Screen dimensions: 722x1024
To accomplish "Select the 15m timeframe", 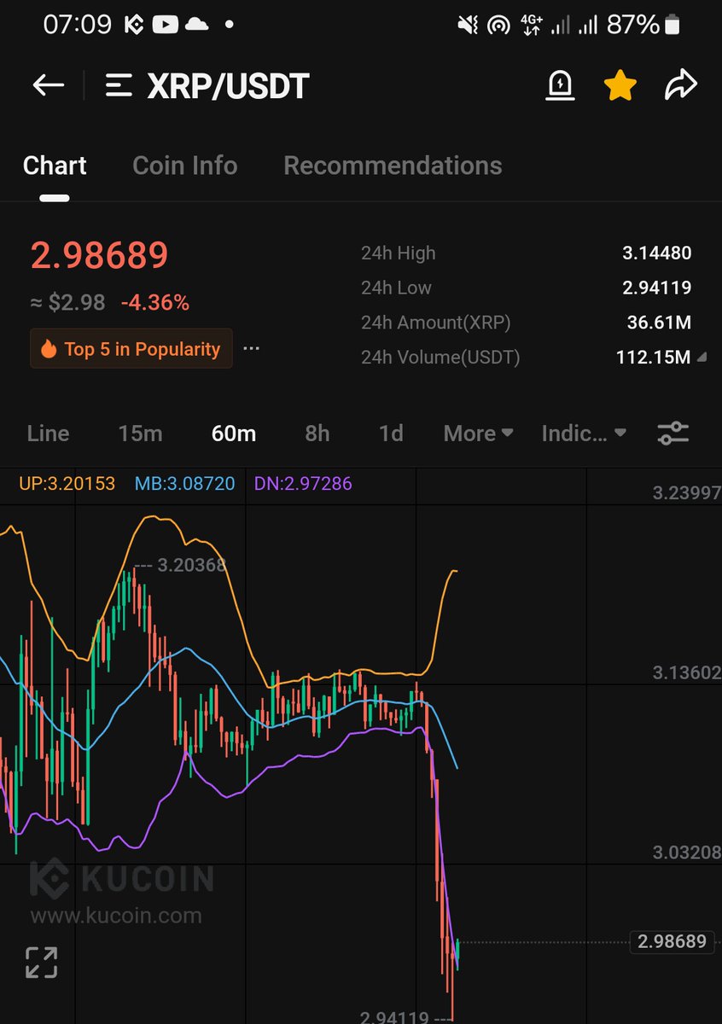I will tap(140, 433).
